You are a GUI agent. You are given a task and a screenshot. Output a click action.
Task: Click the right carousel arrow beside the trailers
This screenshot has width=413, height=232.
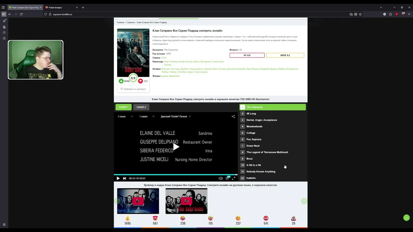(304, 201)
